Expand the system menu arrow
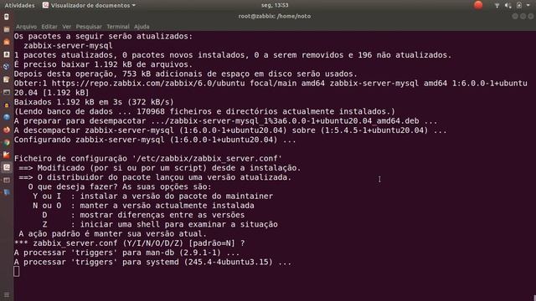This screenshot has width=536, height=301. (x=528, y=6)
